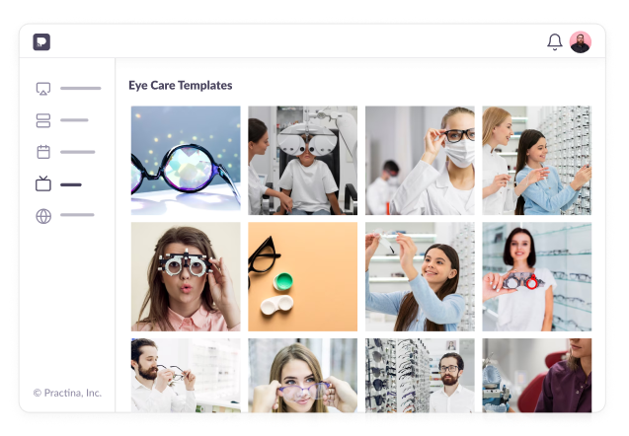Click the Practina logo icon
The image size is (629, 436).
coord(41,41)
